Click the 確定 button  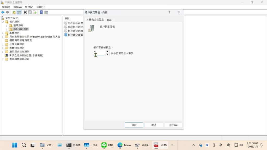click(134, 125)
